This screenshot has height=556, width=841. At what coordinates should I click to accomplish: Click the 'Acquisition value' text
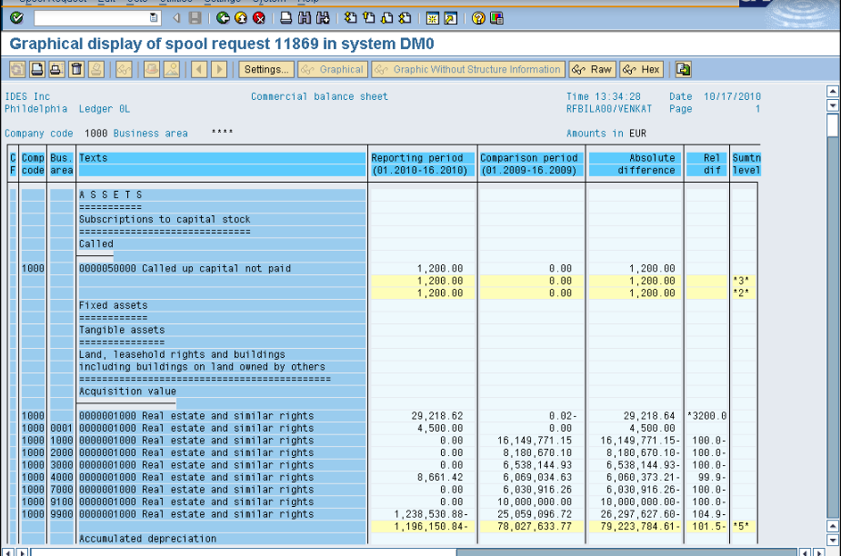[127, 392]
